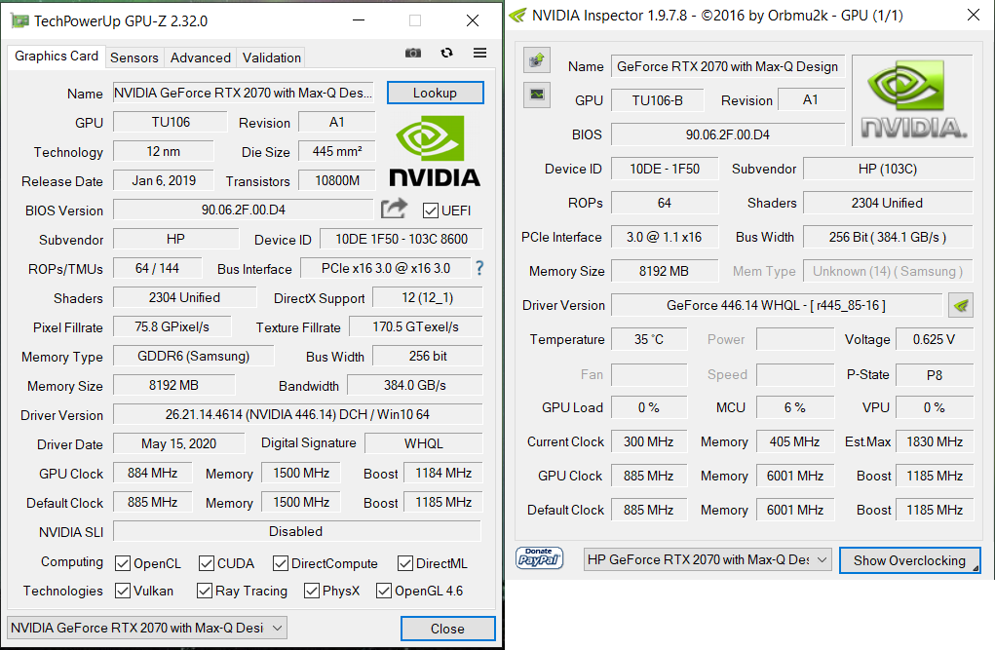Click the GPU-Z title bar app icon
The width and height of the screenshot is (995, 650).
tap(19, 20)
